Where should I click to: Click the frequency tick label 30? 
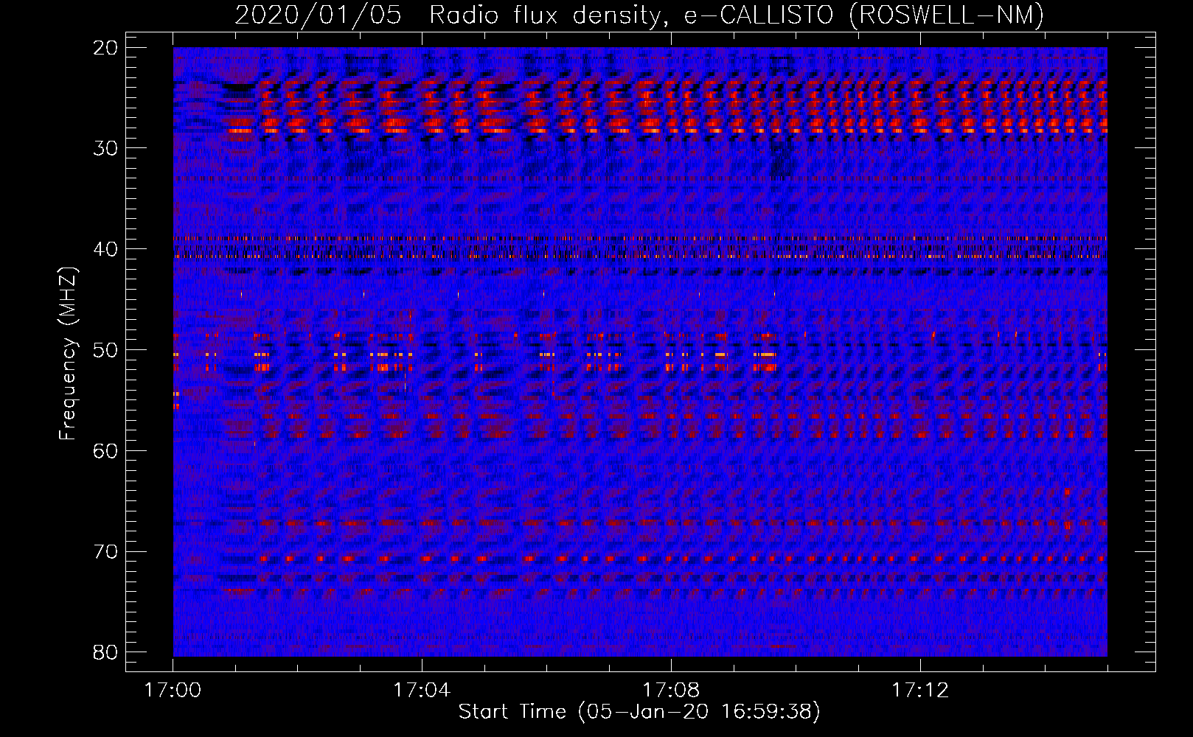pos(106,148)
